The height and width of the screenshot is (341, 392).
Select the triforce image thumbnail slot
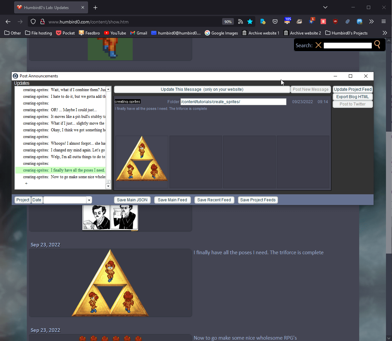142,162
